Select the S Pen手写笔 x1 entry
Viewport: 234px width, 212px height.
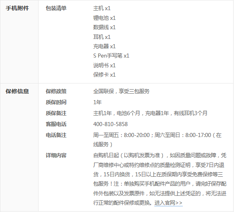pyautogui.click(x=111, y=56)
